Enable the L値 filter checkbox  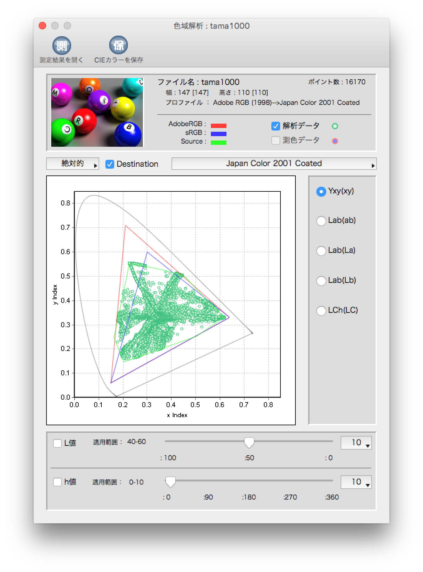coord(57,443)
